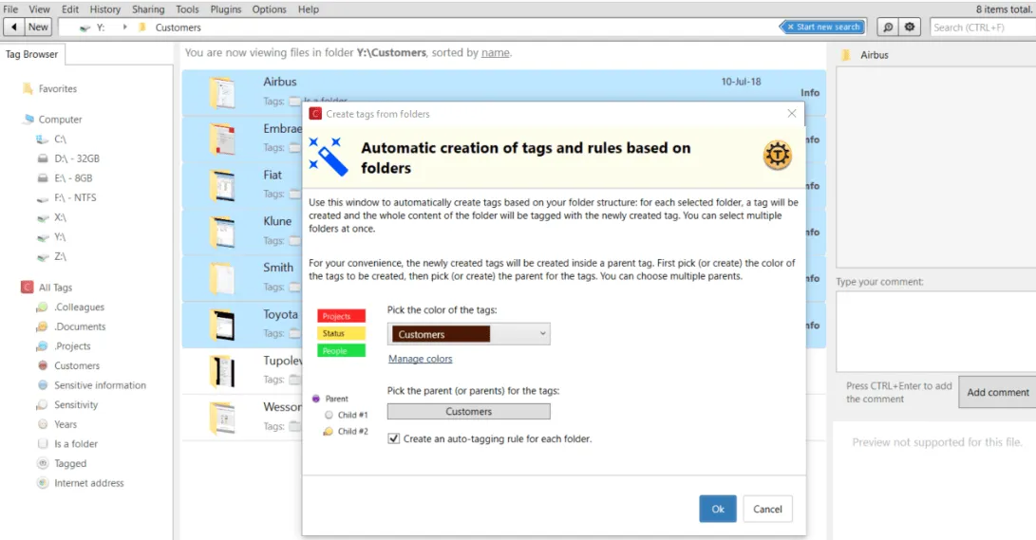
Task: Open the Favorites star item in Tag Browser
Action: tap(28, 88)
